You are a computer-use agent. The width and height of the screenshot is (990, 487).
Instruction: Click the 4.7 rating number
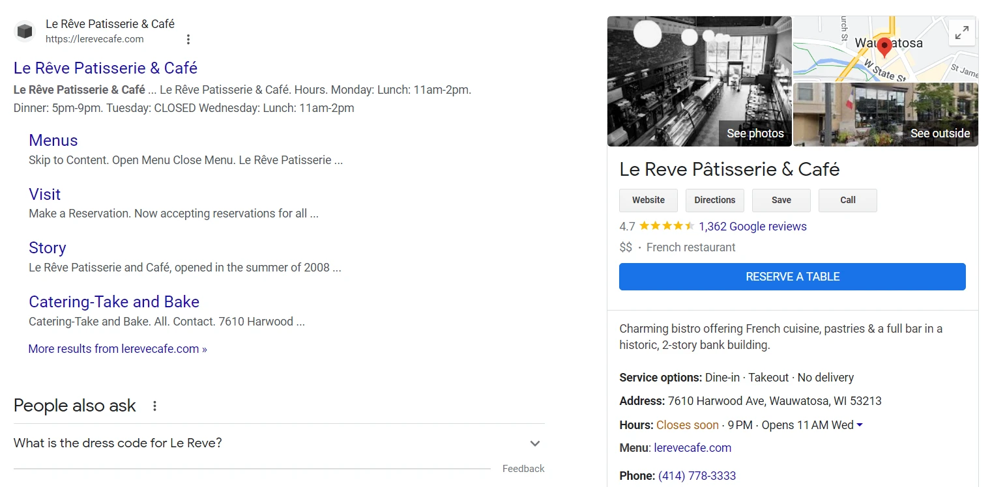627,227
